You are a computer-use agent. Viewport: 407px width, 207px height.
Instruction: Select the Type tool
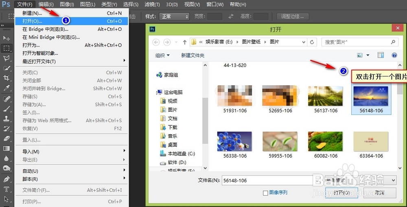point(6,189)
